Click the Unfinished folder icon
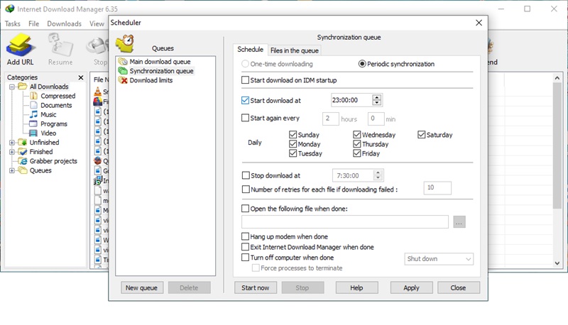This screenshot has height=325, width=568. pos(23,142)
